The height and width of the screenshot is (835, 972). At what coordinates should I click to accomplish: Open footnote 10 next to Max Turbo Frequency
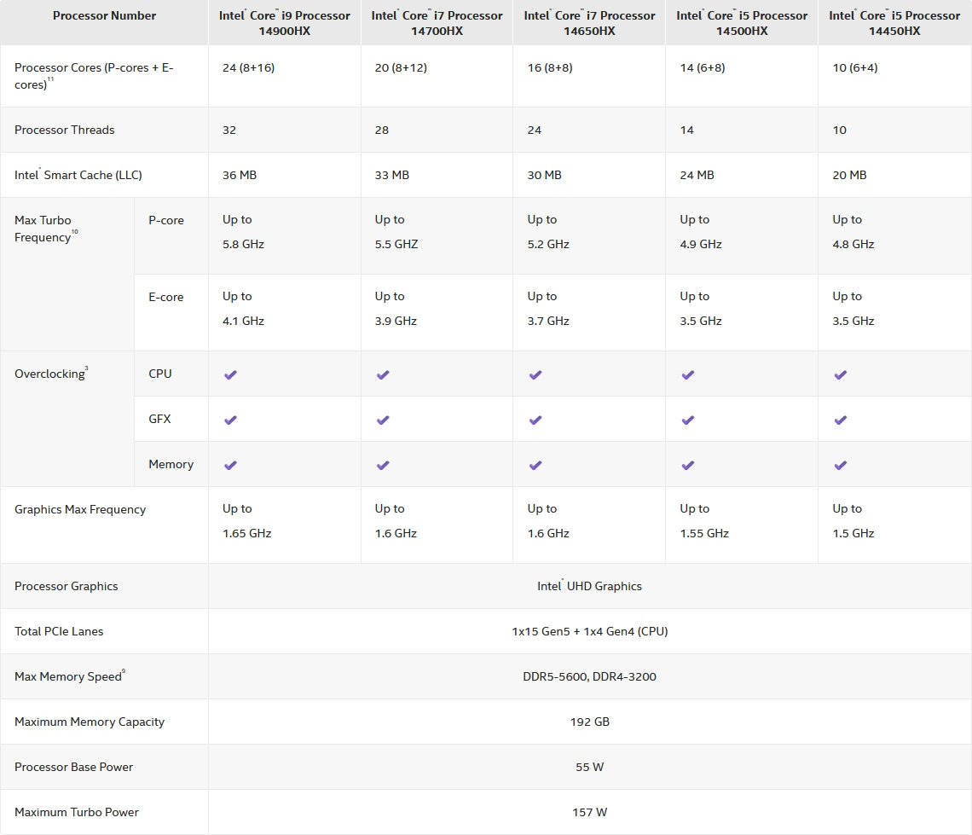(75, 232)
